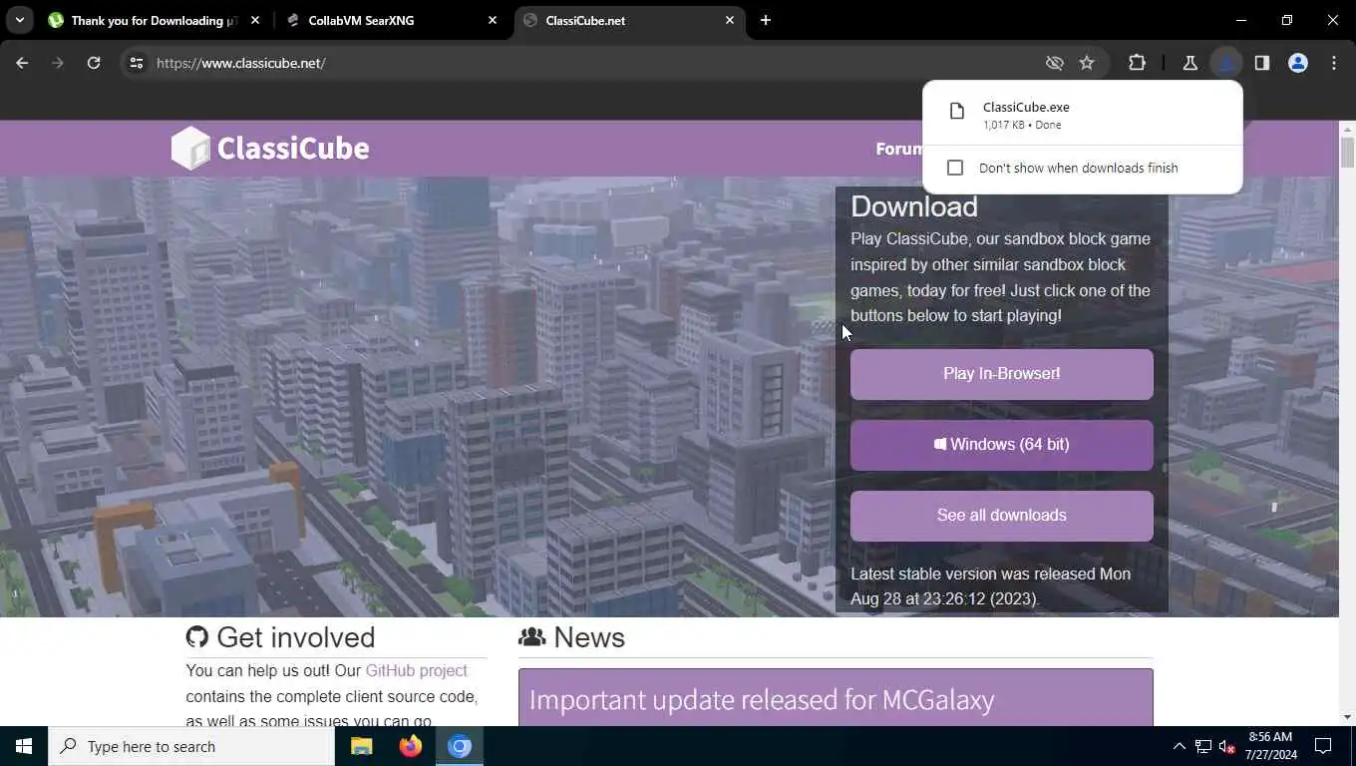Click the ClassiCube.exe download entry
Viewport: 1356px width, 766px height.
pyautogui.click(x=1083, y=115)
